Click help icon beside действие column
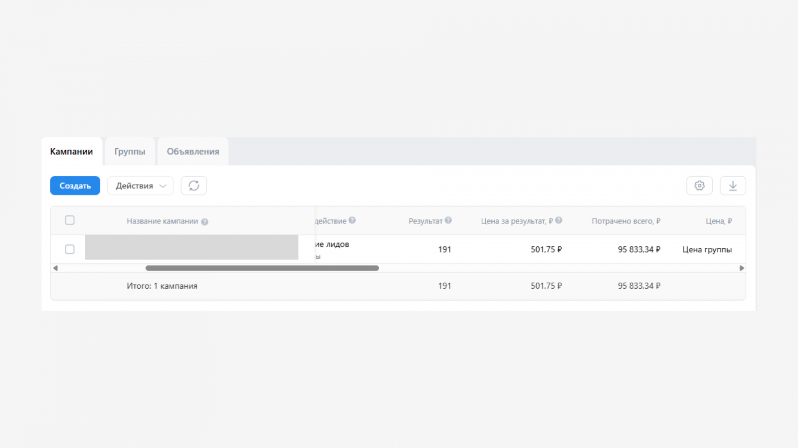Image resolution: width=798 pixels, height=448 pixels. click(x=352, y=221)
